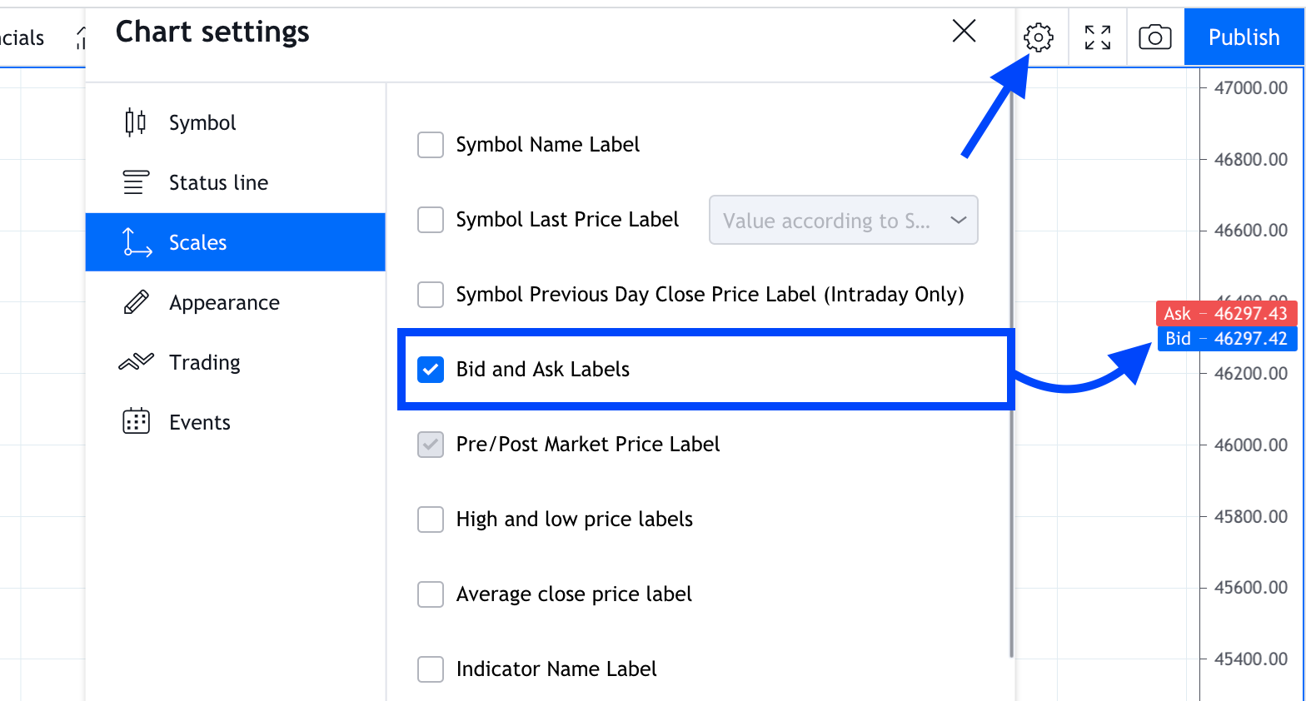Click the Symbol candlestick icon
Screen dimensions: 1306x701
point(136,122)
